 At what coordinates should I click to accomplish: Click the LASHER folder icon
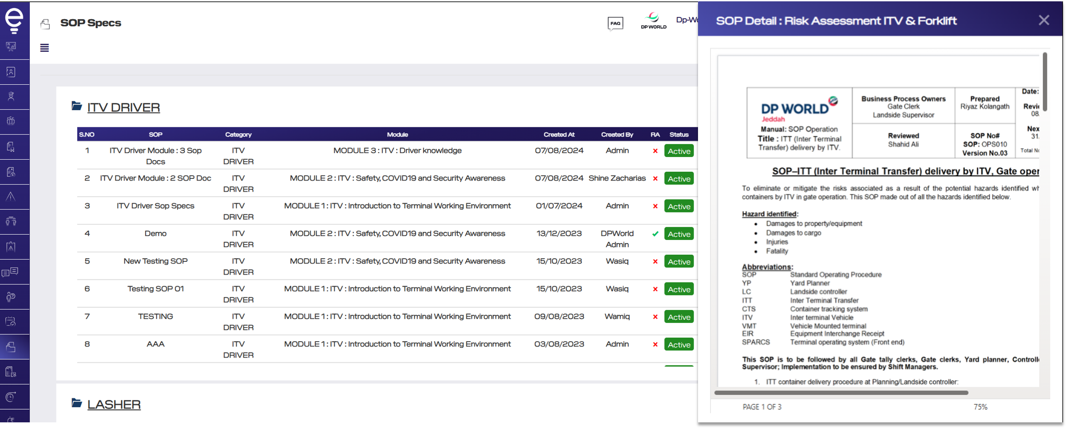click(77, 403)
